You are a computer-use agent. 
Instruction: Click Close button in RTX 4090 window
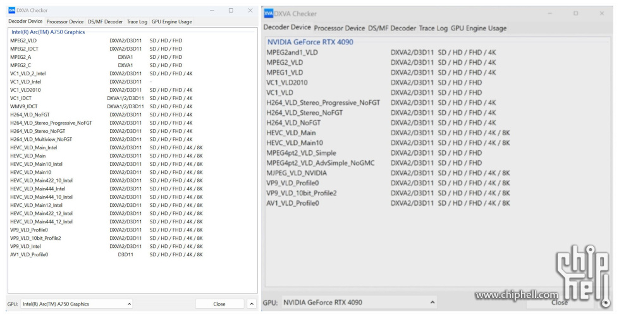tap(560, 302)
